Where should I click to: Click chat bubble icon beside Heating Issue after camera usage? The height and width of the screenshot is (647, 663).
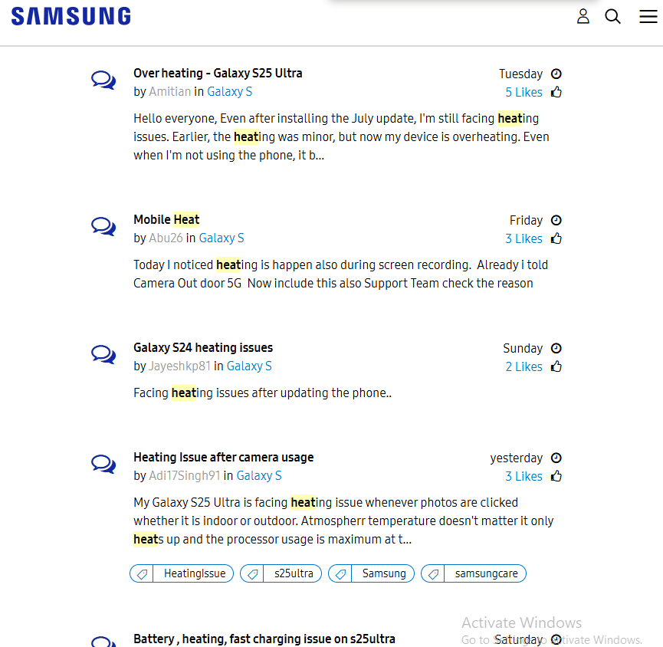point(103,464)
